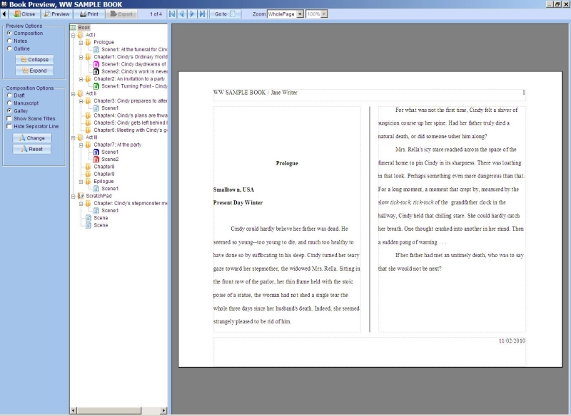Click the Go to page input box
Screen dimensions: 571x416
point(233,14)
